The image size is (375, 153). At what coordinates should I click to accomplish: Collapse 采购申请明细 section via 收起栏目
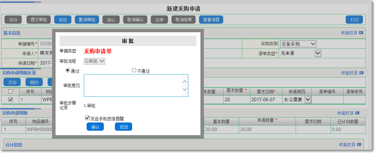point(348,113)
